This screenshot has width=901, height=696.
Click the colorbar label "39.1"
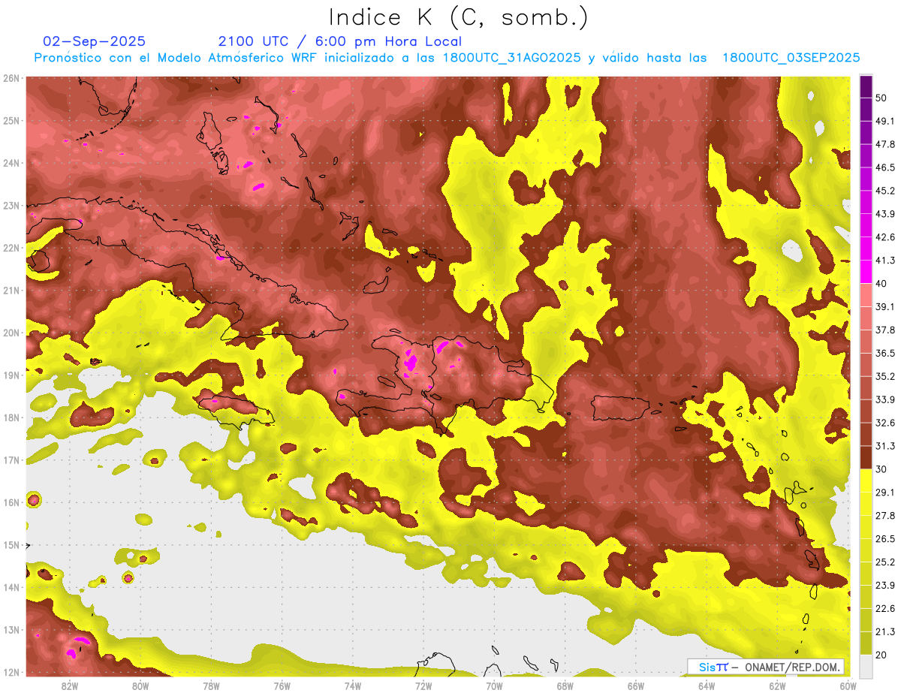coord(884,306)
